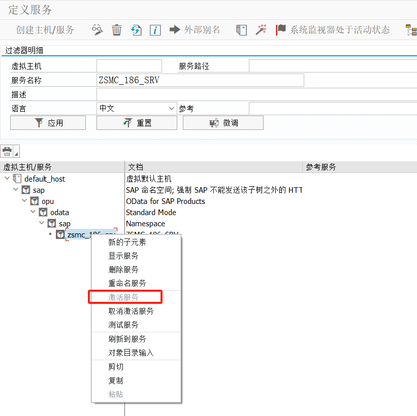The height and width of the screenshot is (416, 417).
Task: Select the magic wand wizard icon
Action: point(261,30)
